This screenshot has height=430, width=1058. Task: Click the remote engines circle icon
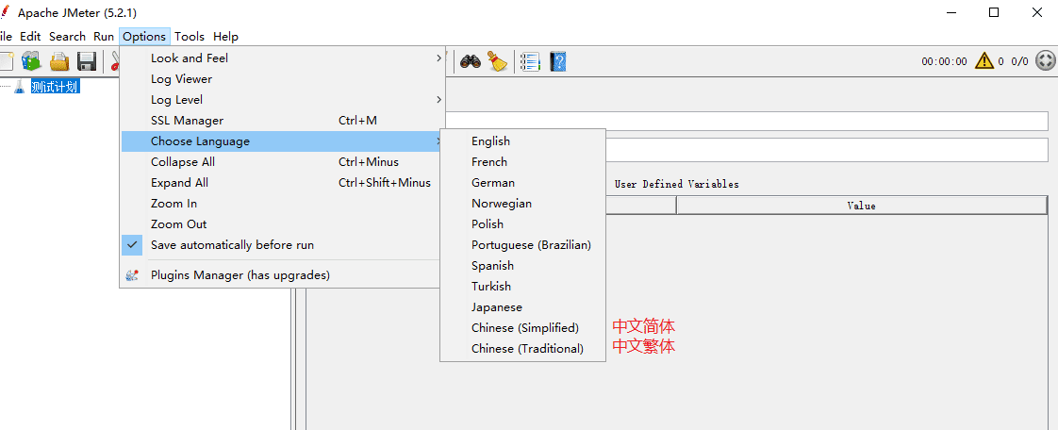pyautogui.click(x=1045, y=60)
